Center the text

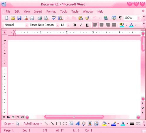[102, 25]
